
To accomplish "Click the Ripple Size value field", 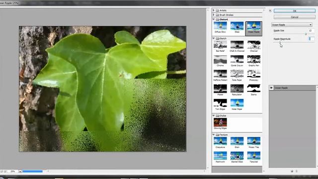I will click(x=312, y=30).
